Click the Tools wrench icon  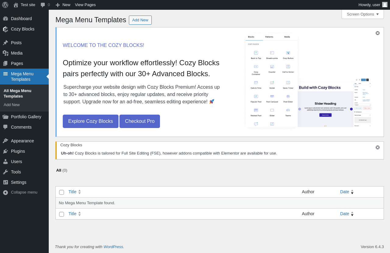pos(5,172)
